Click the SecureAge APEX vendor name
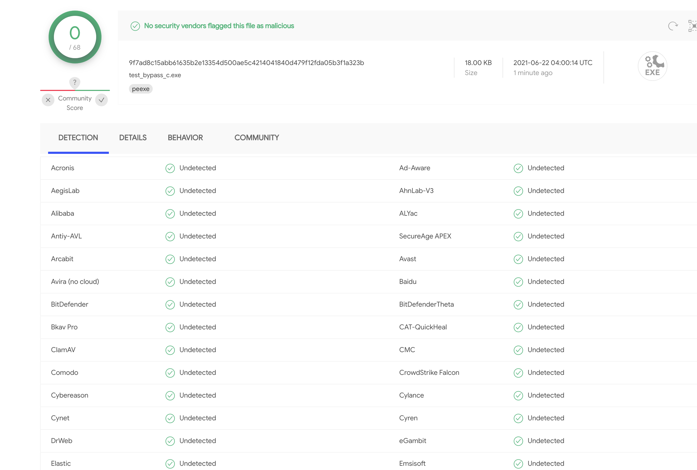Screen dimensions: 697x470 click(425, 236)
